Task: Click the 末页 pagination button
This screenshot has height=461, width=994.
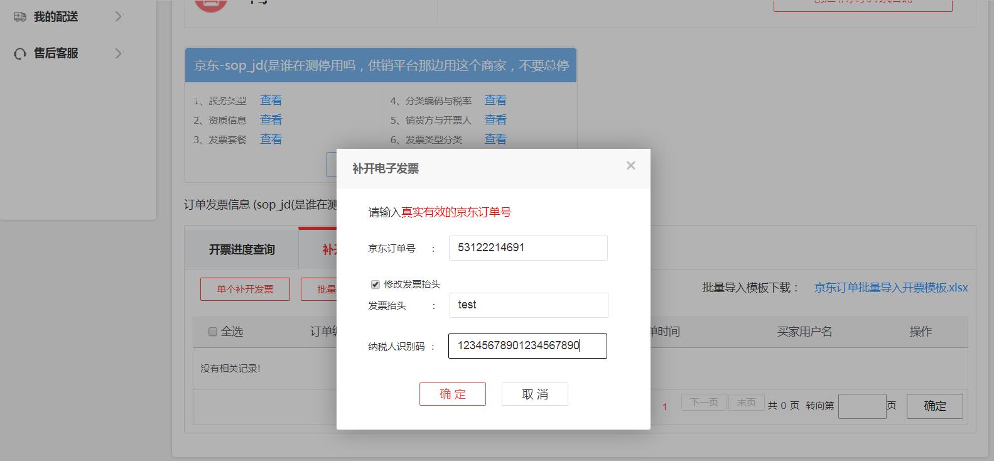Action: click(x=746, y=402)
